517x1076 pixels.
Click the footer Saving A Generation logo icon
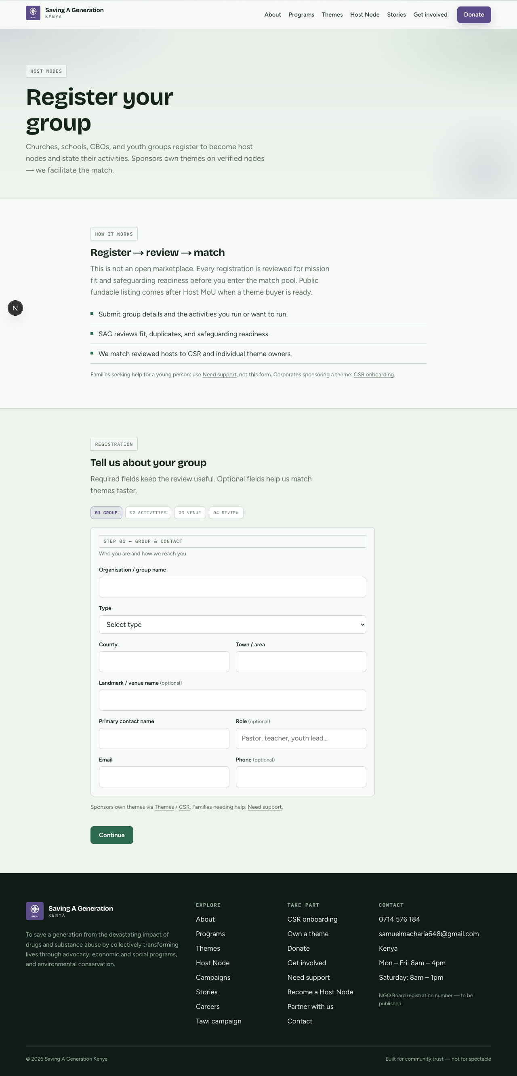click(x=35, y=911)
